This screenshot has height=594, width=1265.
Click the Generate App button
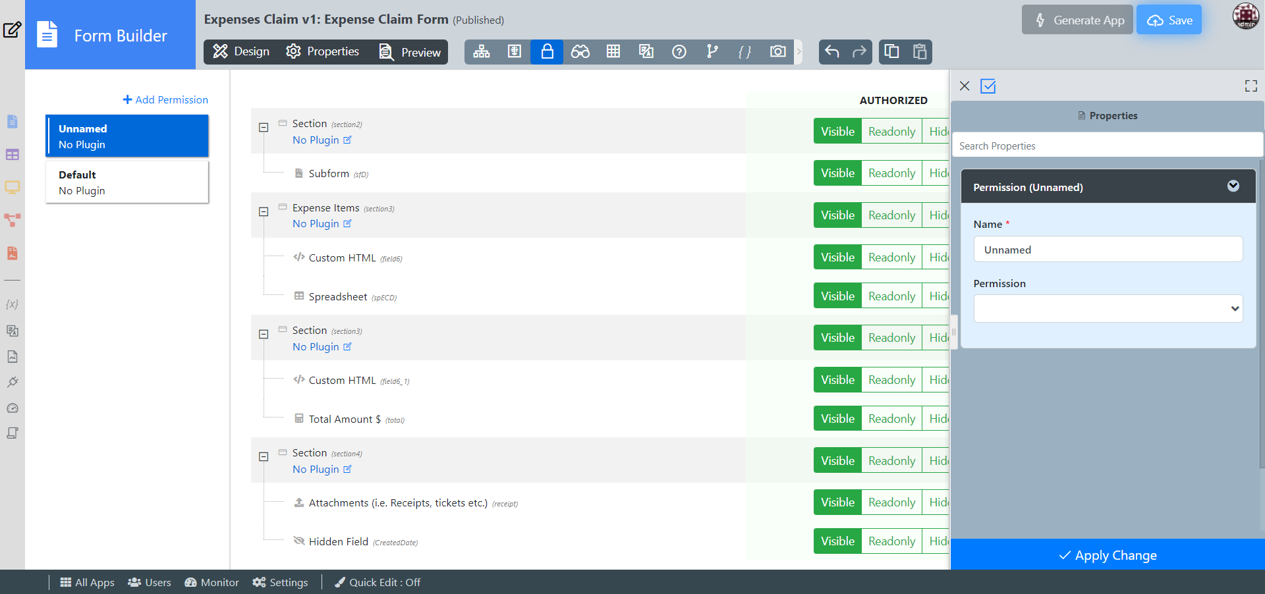(1077, 20)
